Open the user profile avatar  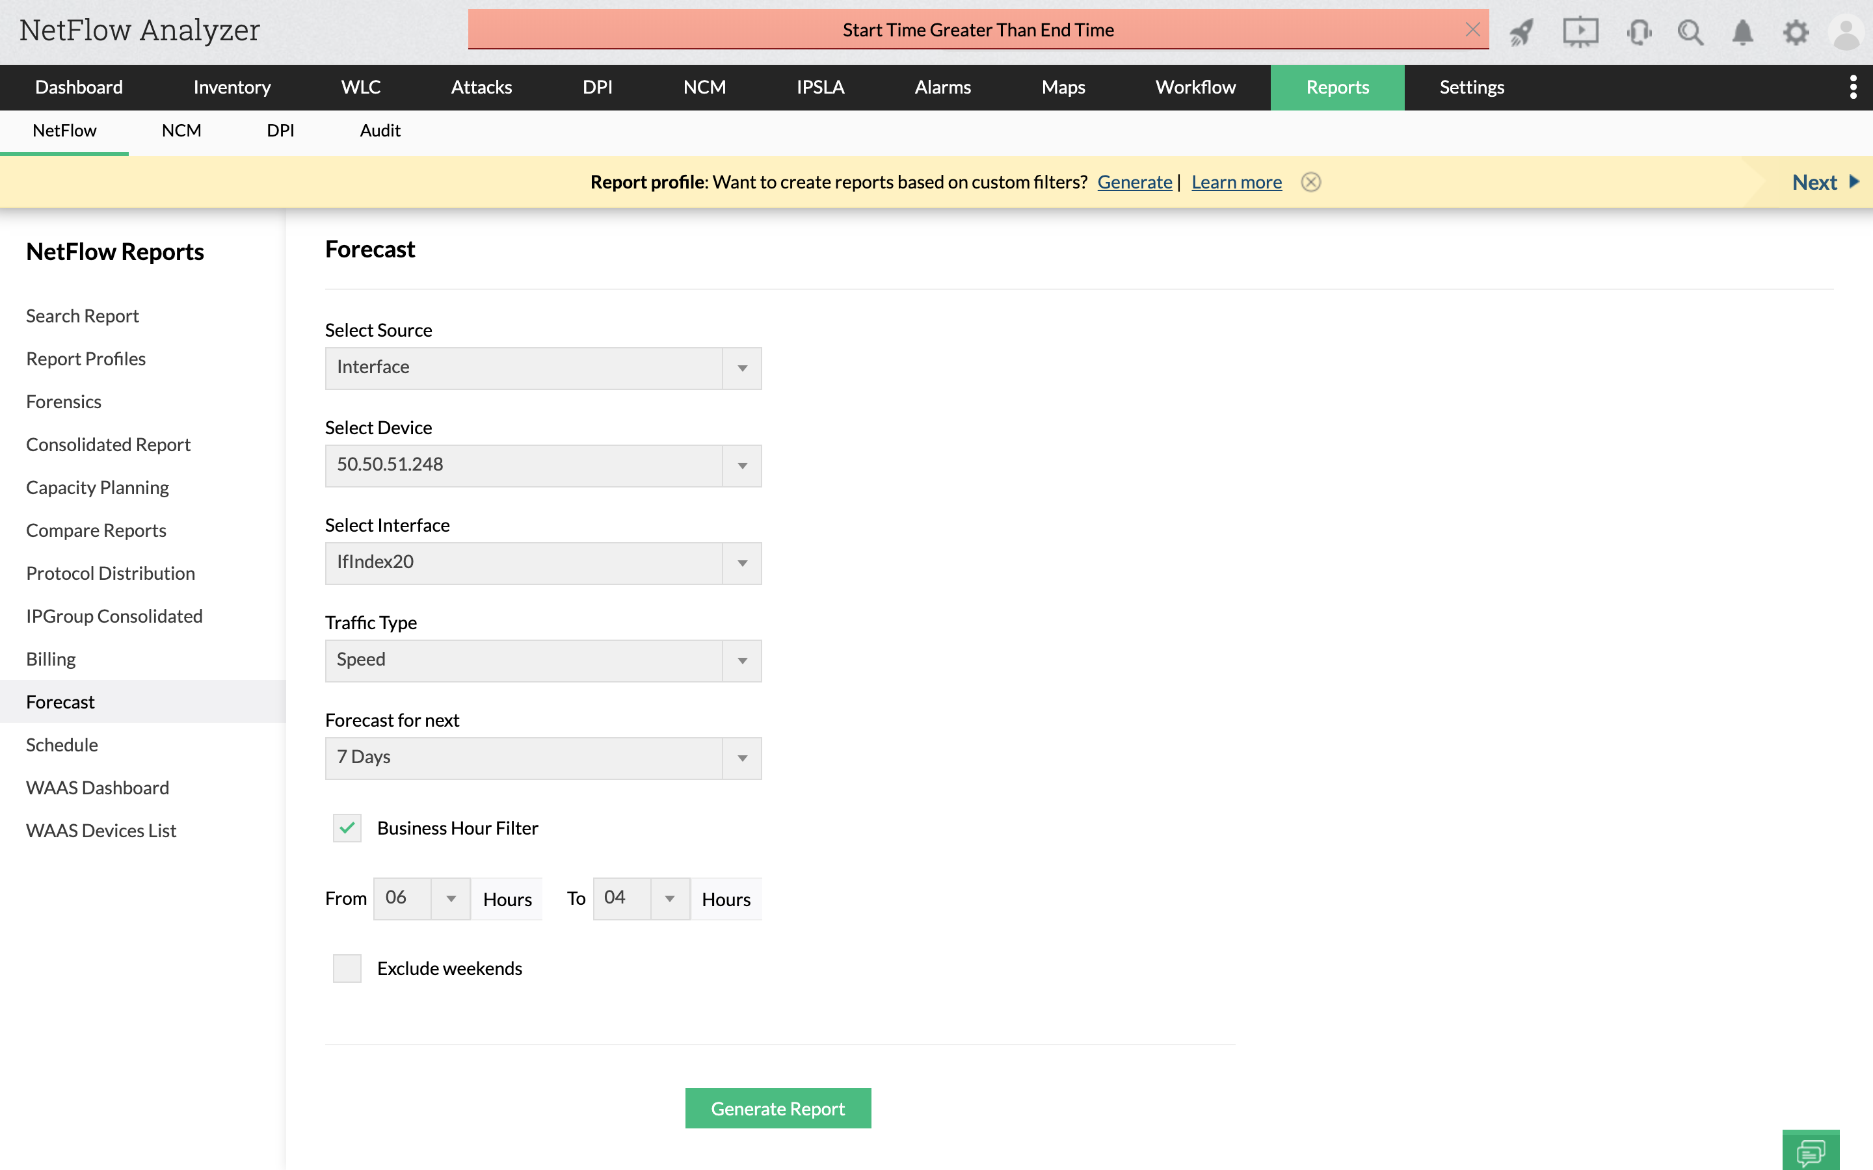click(x=1846, y=33)
